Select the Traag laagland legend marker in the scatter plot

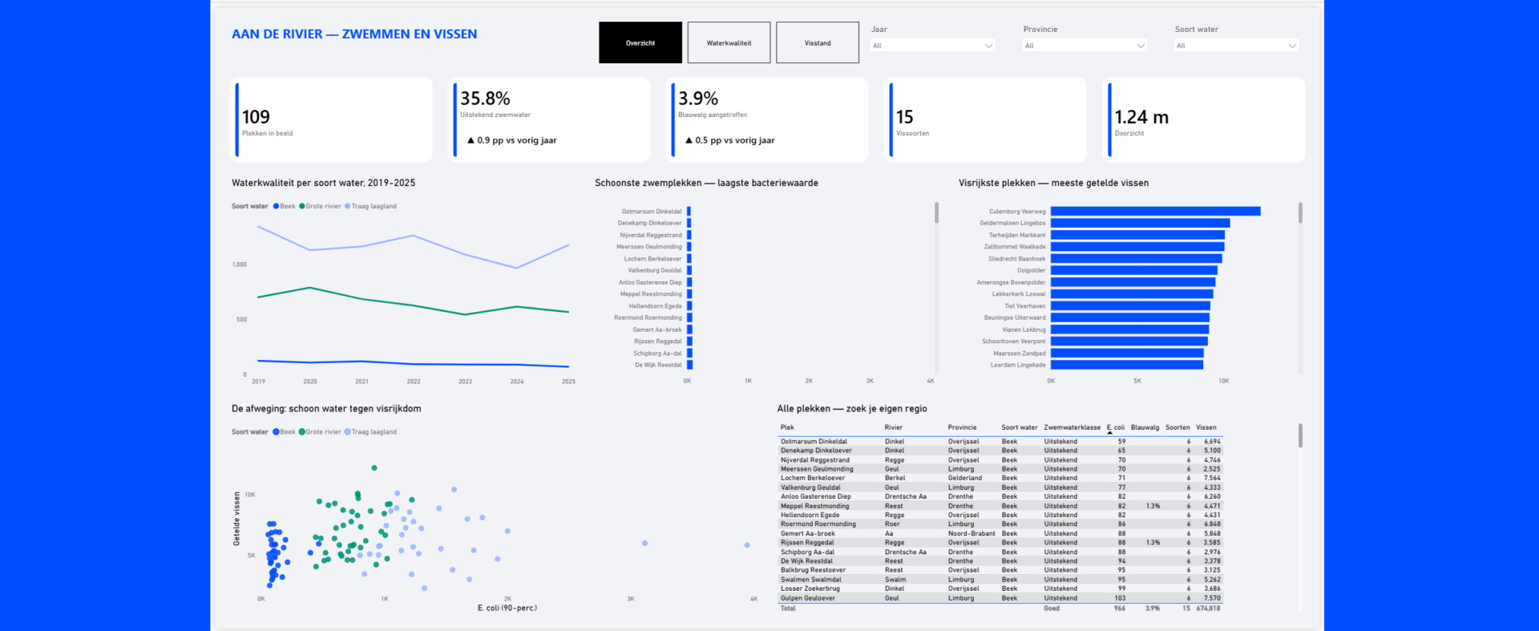[x=348, y=432]
